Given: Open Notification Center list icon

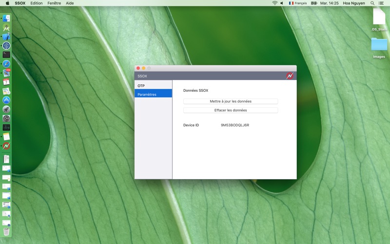Looking at the screenshot, I should click(381, 3).
